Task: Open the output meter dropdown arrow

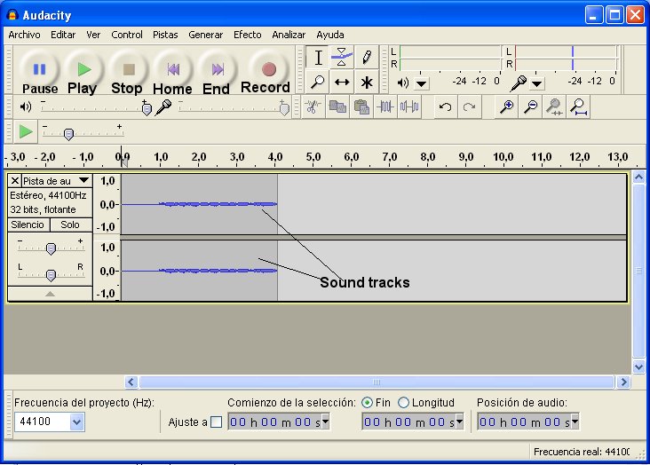Action: 421,84
